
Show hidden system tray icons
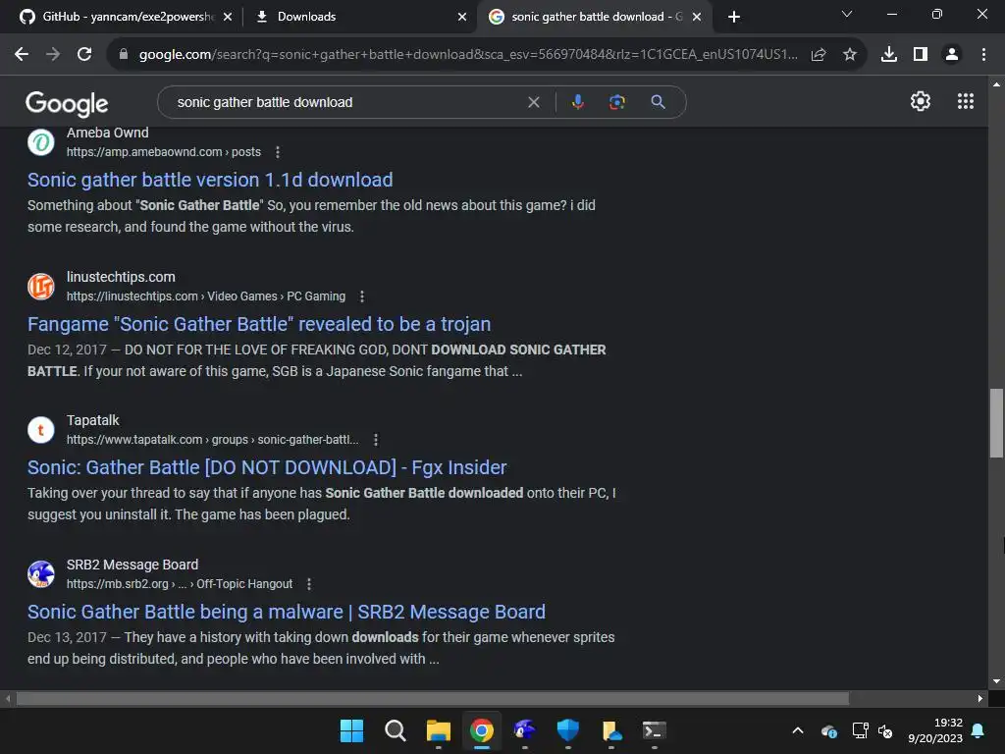[798, 730]
